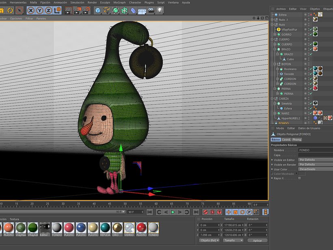This screenshot has width=333, height=250.
Task: Toggle the parameter (P) keyframe channel
Action: click(249, 212)
